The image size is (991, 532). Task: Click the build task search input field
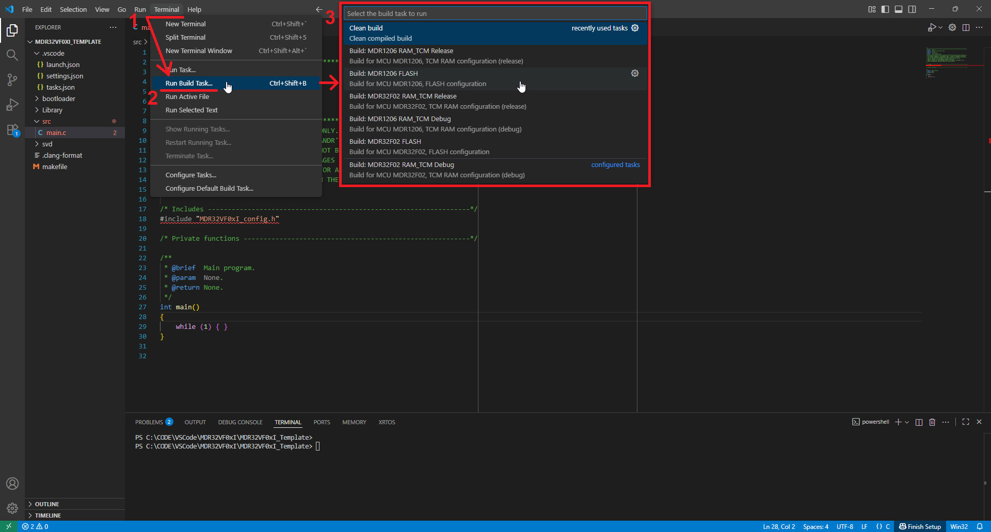pyautogui.click(x=494, y=13)
